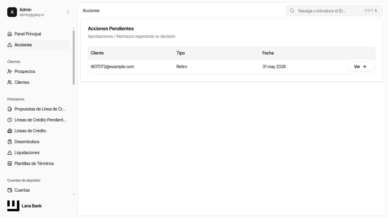Click the Cuentas wallet icon
The height and width of the screenshot is (218, 388).
click(10, 190)
